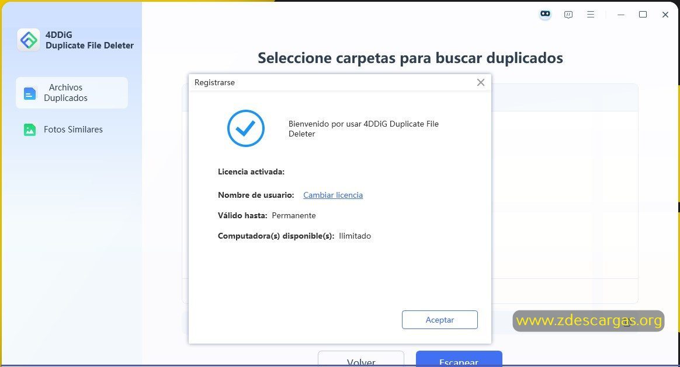The width and height of the screenshot is (680, 367).
Task: Click the '4DDiG Duplicate File Deleter' title
Action: (x=89, y=40)
